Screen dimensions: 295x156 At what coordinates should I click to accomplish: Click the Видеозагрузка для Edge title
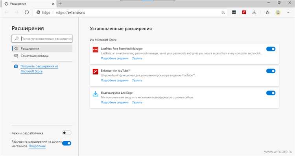click(x=117, y=93)
